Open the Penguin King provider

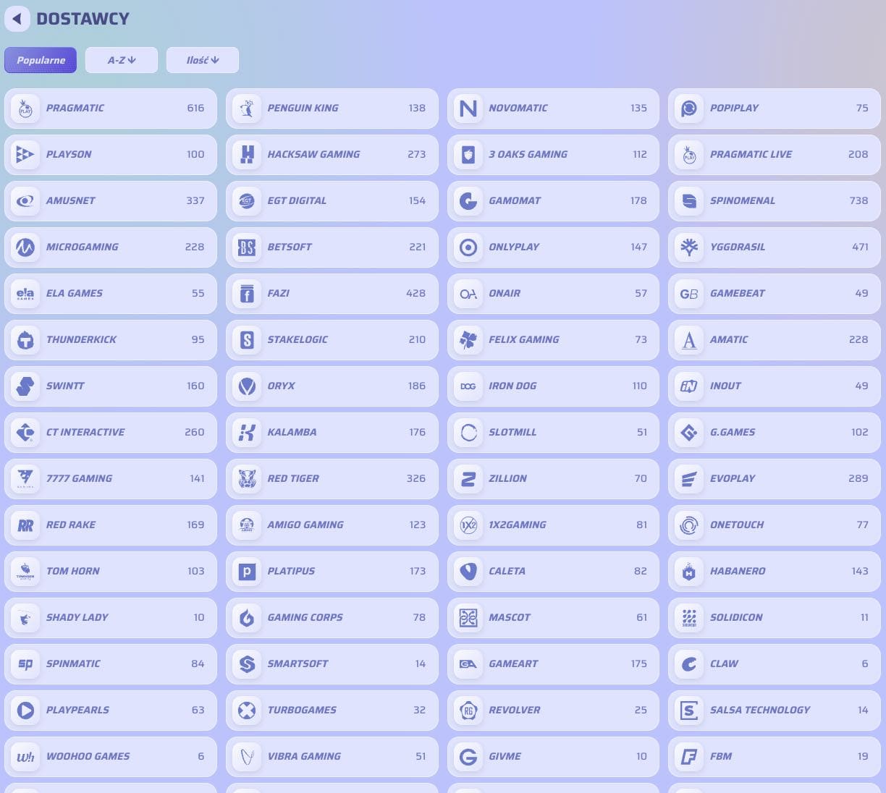pos(332,109)
